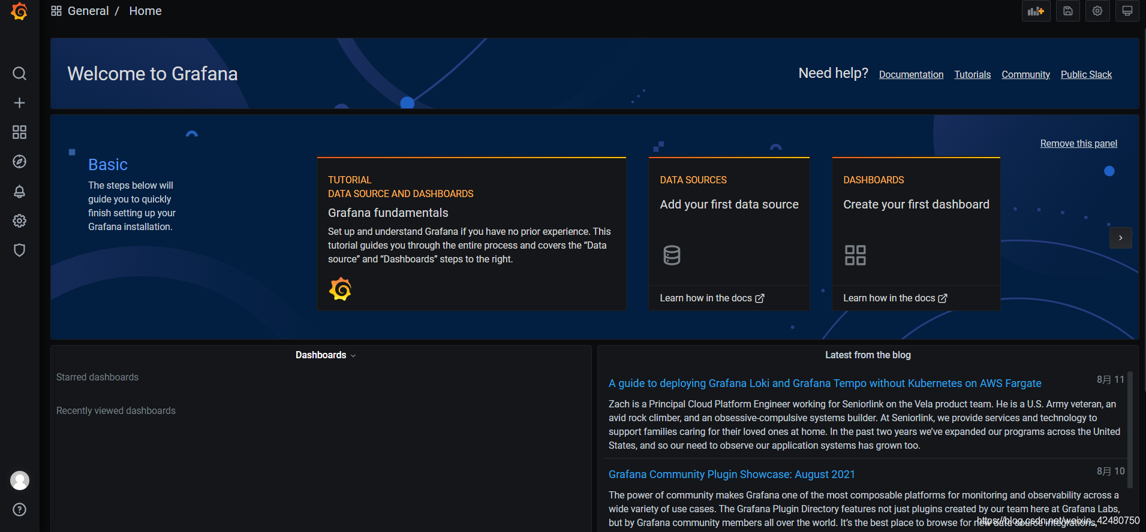Image resolution: width=1146 pixels, height=532 pixels.
Task: Click the 8月 11 blog date
Action: (1111, 380)
